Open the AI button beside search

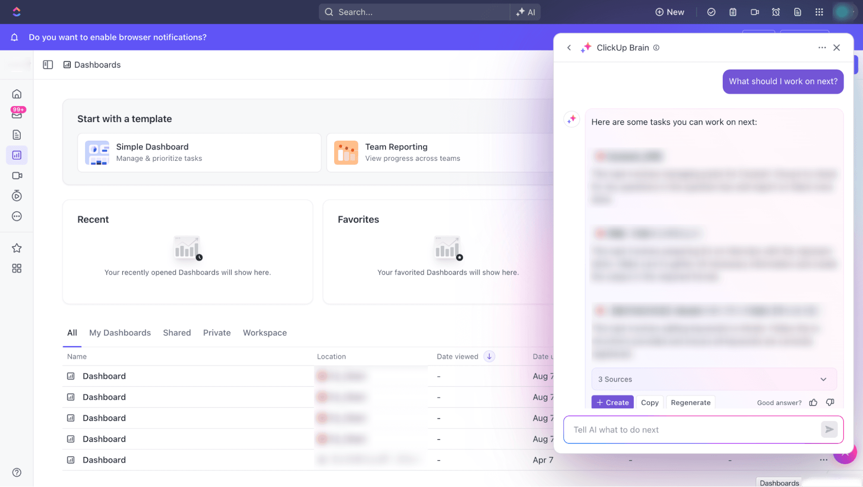525,12
